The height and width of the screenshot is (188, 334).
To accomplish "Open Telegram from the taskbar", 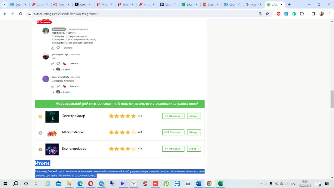I will click(102, 183).
